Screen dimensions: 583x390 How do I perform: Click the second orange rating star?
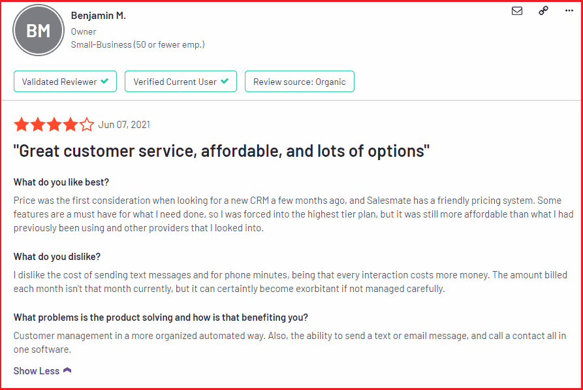38,125
